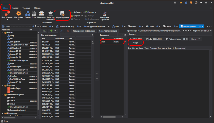
Task: Open Доступные стратегии icon
Action: tap(105, 14)
